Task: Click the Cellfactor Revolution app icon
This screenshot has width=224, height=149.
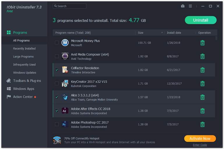Action: 65,70
